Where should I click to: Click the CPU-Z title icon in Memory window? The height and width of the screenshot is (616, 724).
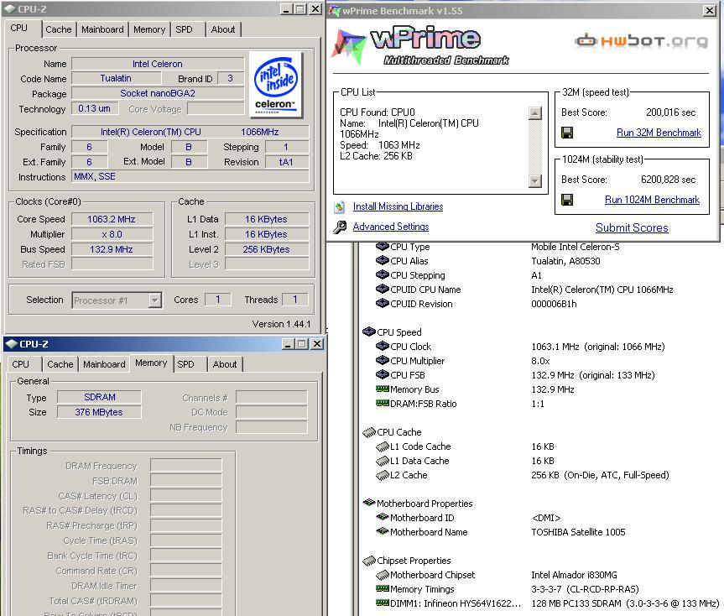point(11,344)
